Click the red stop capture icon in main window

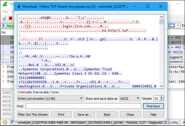coord(11,18)
